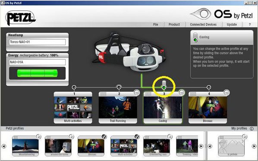
Task: Click the My profiles info icon
Action: pyautogui.click(x=252, y=129)
